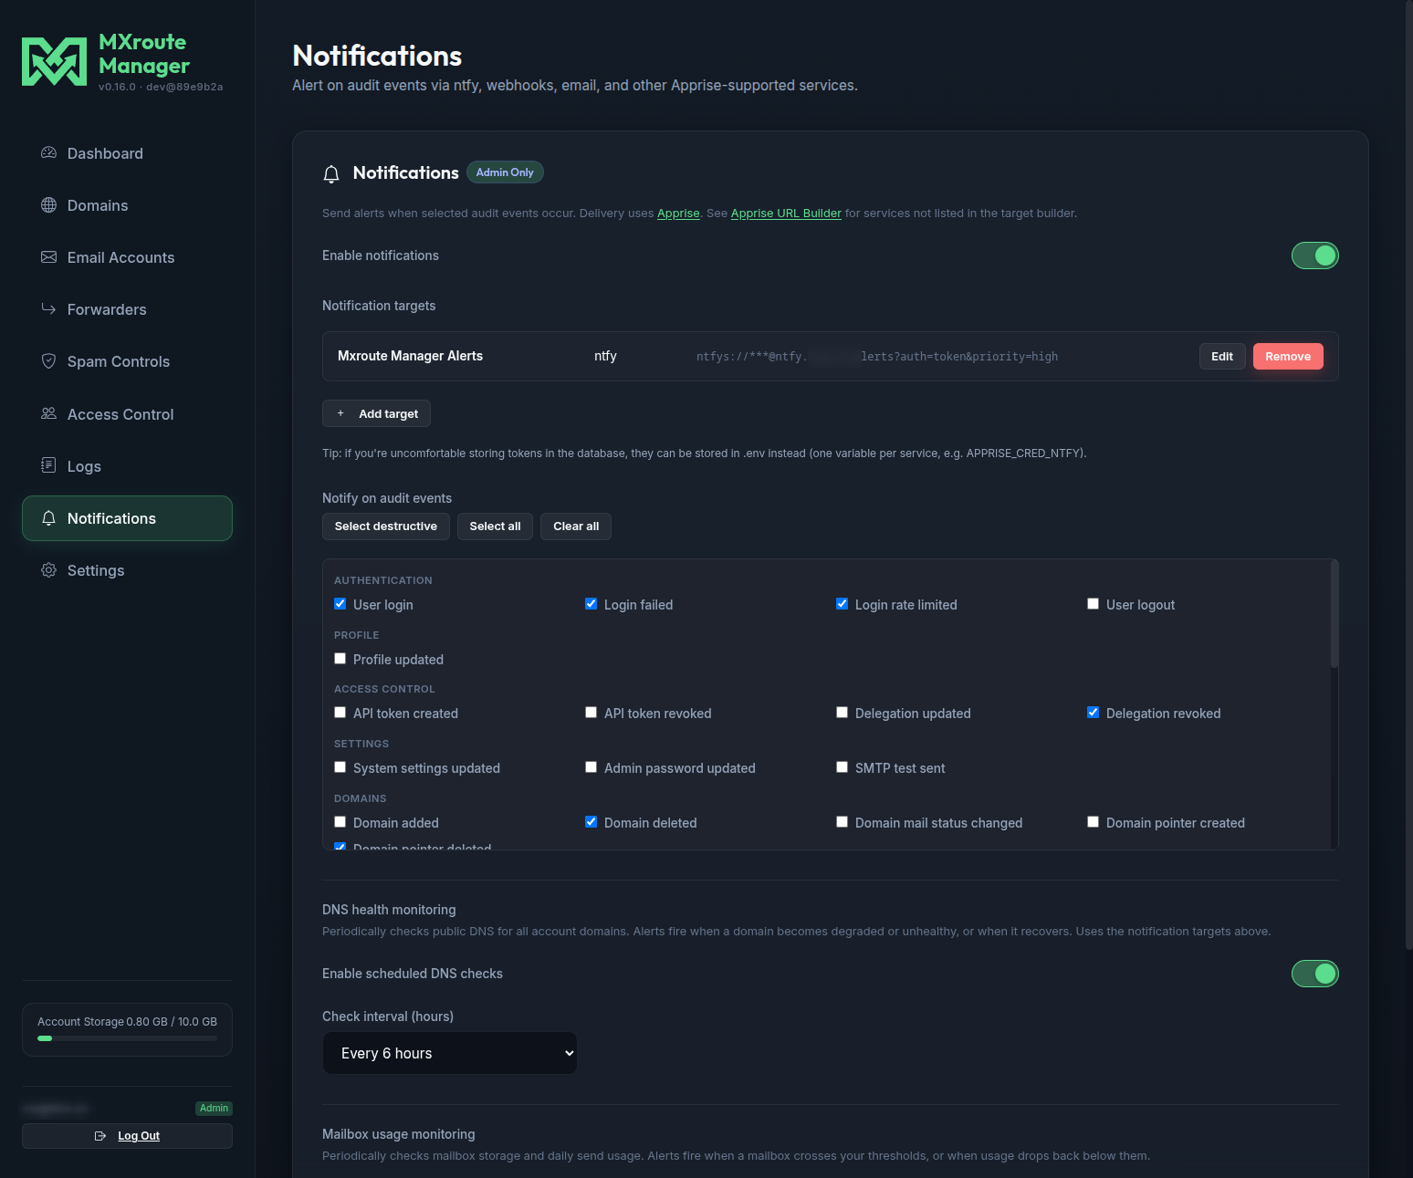Check API token revoked event
The width and height of the screenshot is (1413, 1178).
point(591,713)
